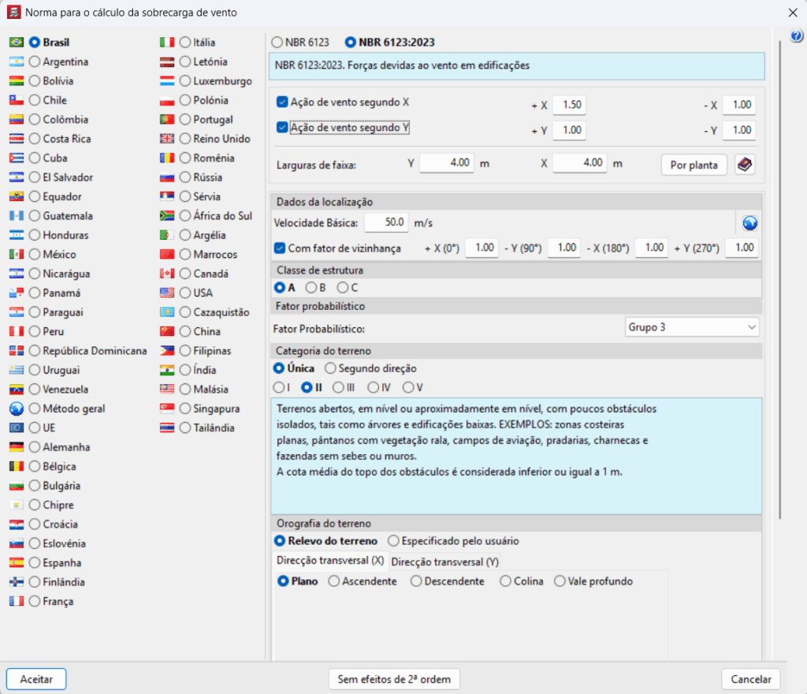
Task: Toggle Ação de vento segundo Y checkbox
Action: tap(282, 127)
